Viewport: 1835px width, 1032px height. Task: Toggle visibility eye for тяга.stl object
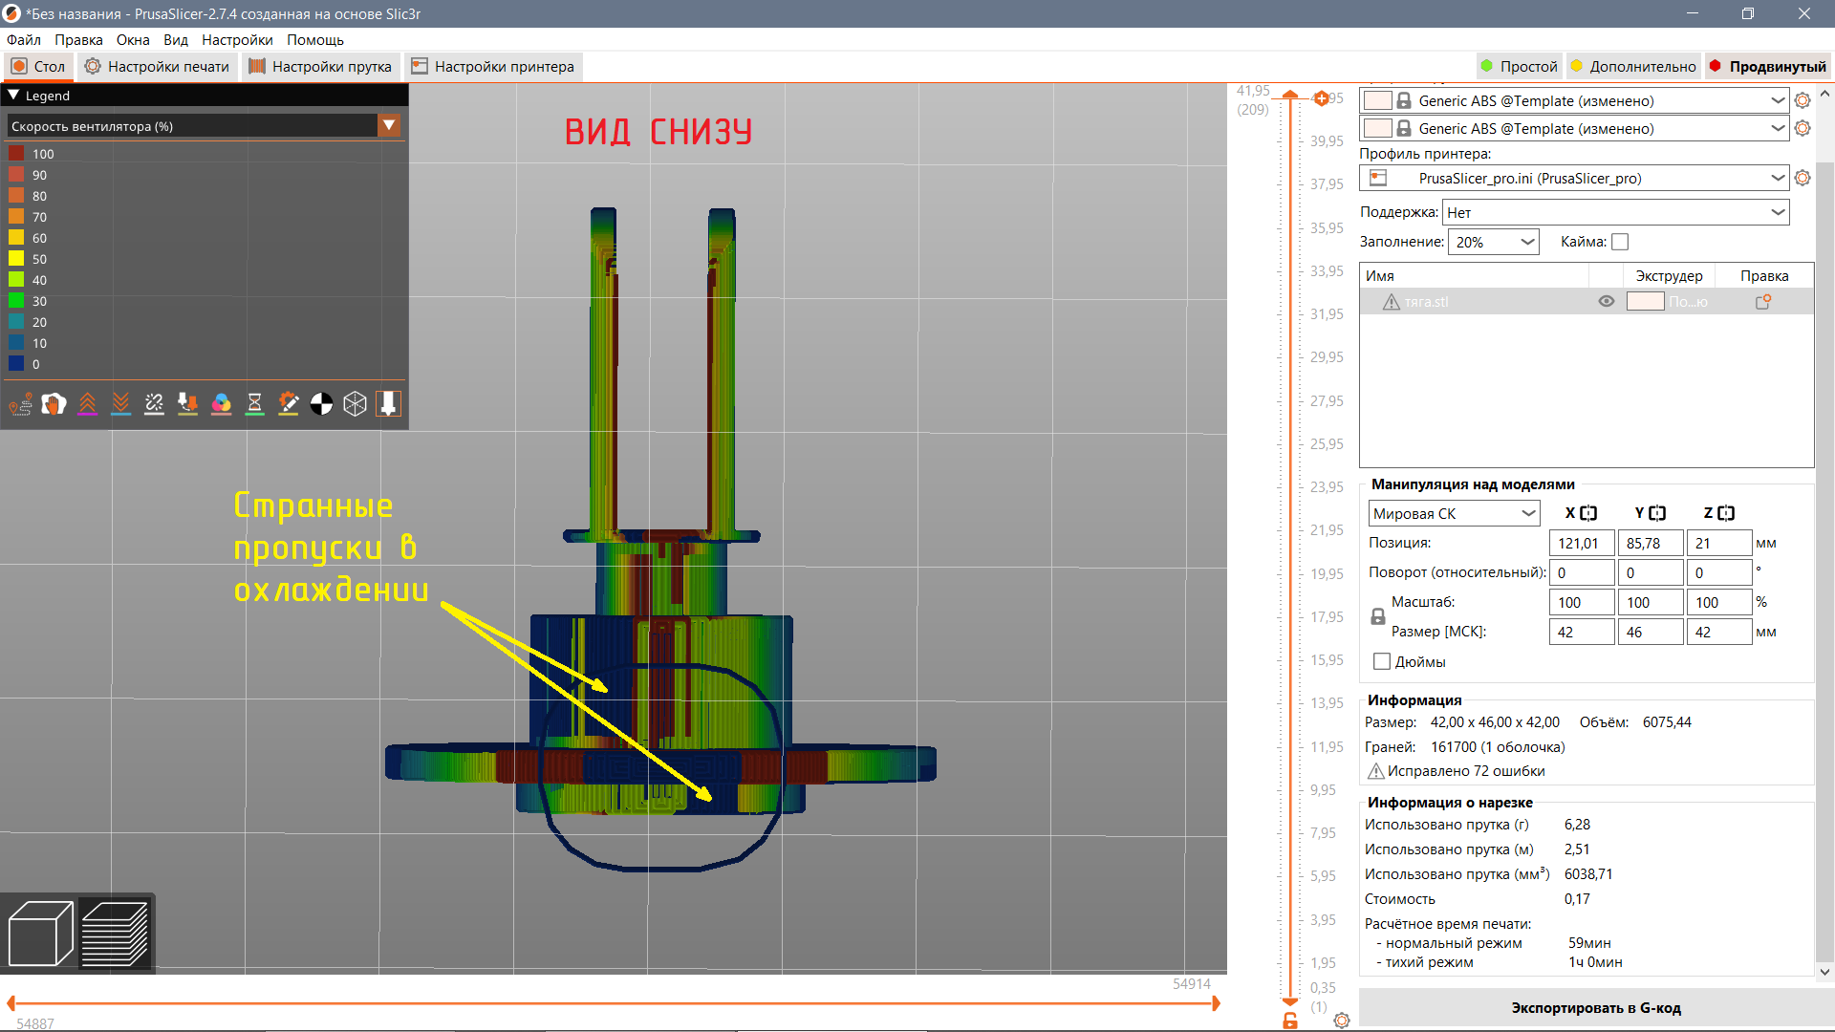point(1607,301)
